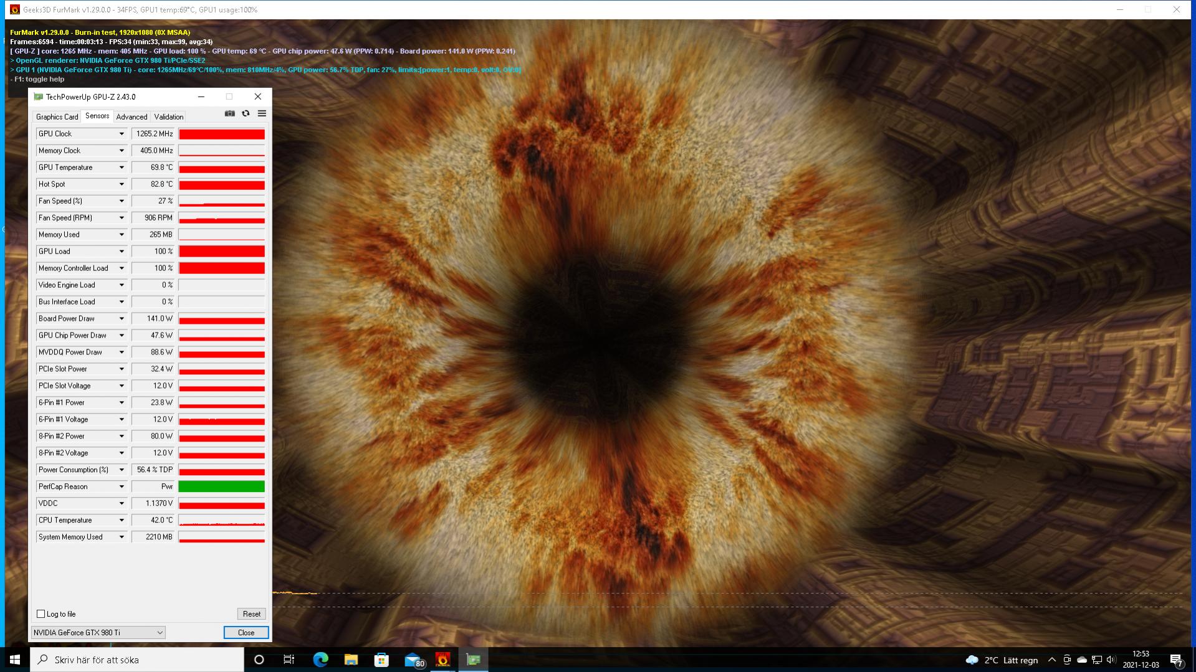1196x672 pixels.
Task: Open the Action Center notifications icon
Action: [1177, 660]
